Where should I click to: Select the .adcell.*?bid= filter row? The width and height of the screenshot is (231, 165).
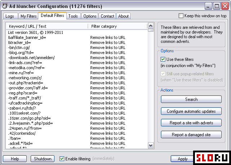pyautogui.click(x=77, y=143)
